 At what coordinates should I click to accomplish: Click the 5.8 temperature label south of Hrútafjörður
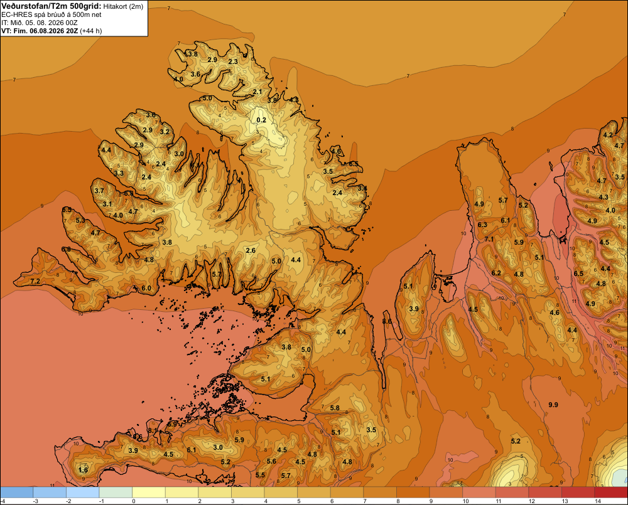coord(335,408)
